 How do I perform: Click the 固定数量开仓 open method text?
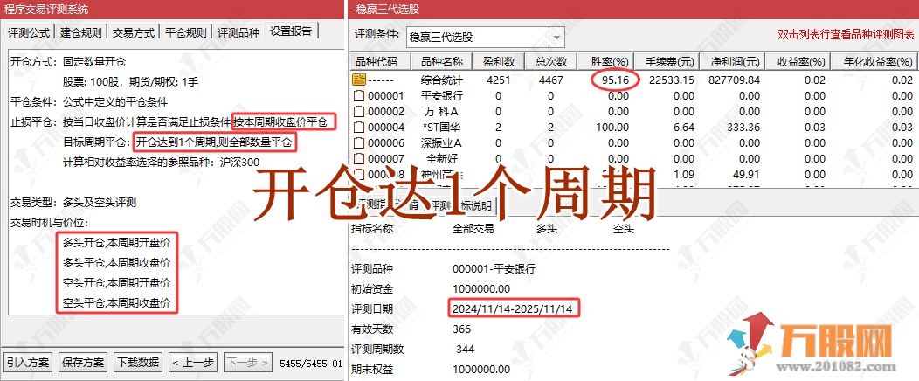93,61
